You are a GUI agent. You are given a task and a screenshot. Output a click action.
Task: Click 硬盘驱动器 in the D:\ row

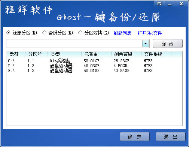(x=61, y=66)
